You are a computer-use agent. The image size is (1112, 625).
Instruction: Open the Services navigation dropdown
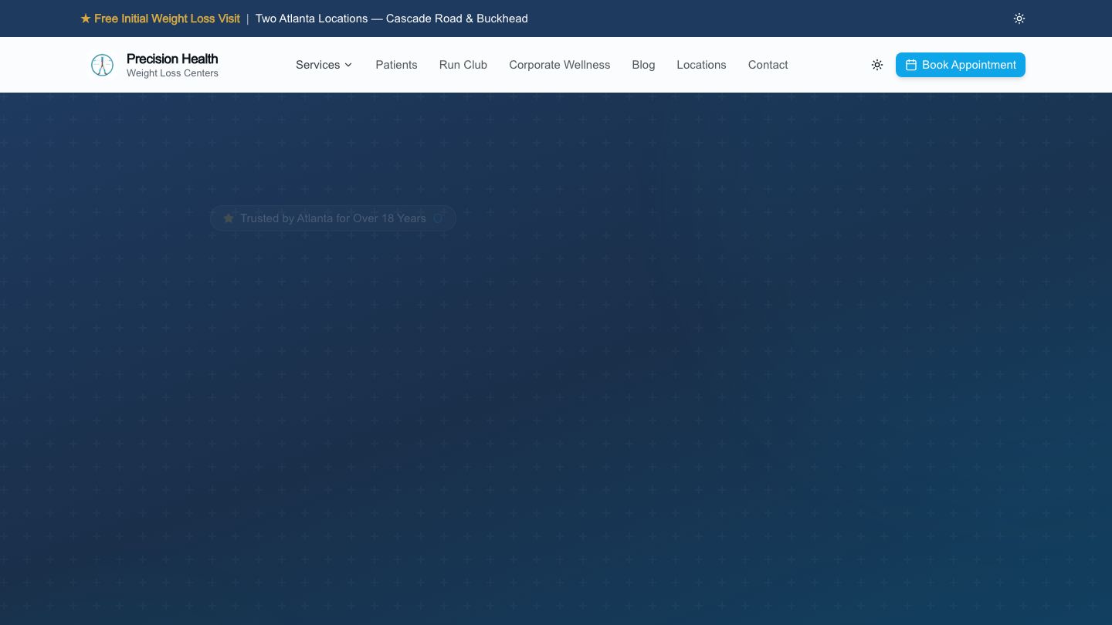click(324, 65)
